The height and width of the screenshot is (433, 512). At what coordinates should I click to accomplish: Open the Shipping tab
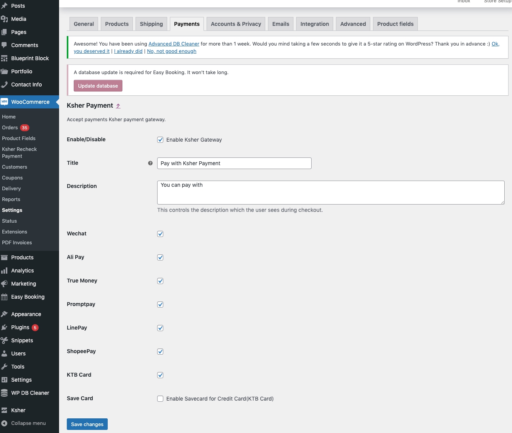click(151, 24)
